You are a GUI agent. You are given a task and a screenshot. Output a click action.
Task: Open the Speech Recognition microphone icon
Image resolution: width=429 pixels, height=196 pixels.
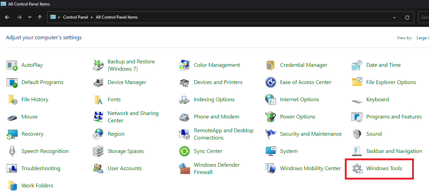[x=12, y=151]
